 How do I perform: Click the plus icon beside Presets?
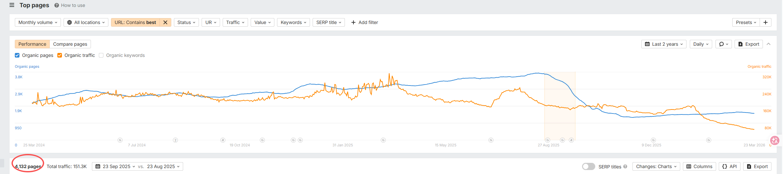click(766, 22)
